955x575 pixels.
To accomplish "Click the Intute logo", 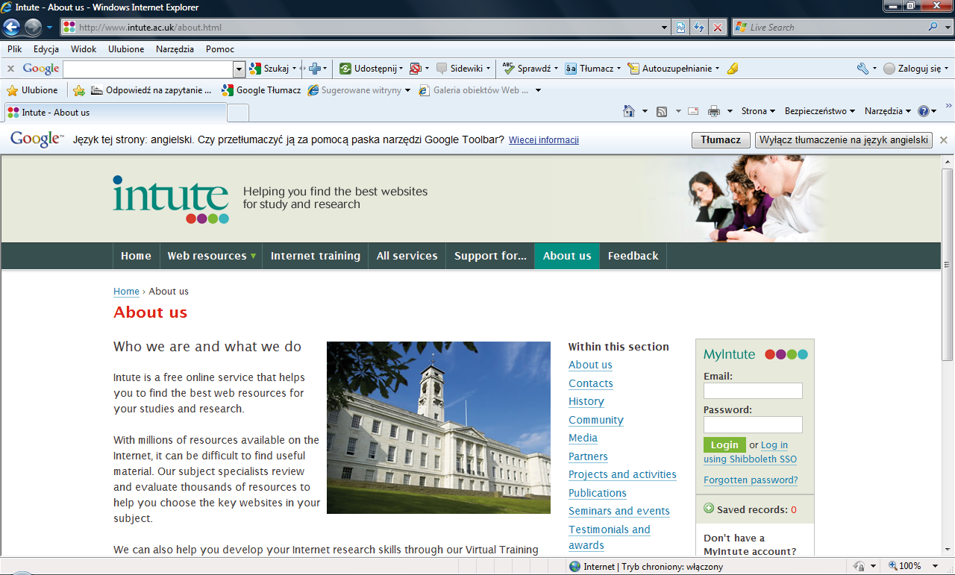I will tap(171, 199).
